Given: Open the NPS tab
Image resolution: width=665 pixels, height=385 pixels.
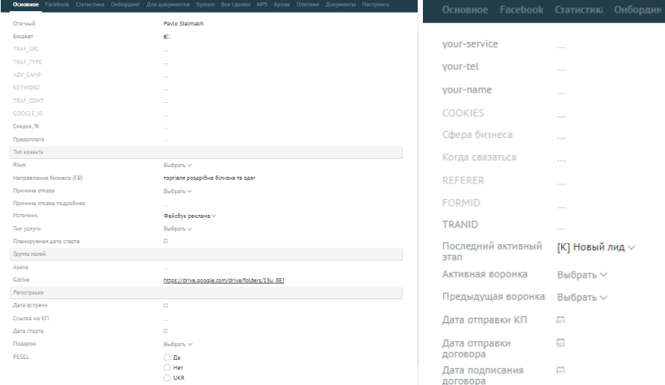Looking at the screenshot, I should point(262,4).
